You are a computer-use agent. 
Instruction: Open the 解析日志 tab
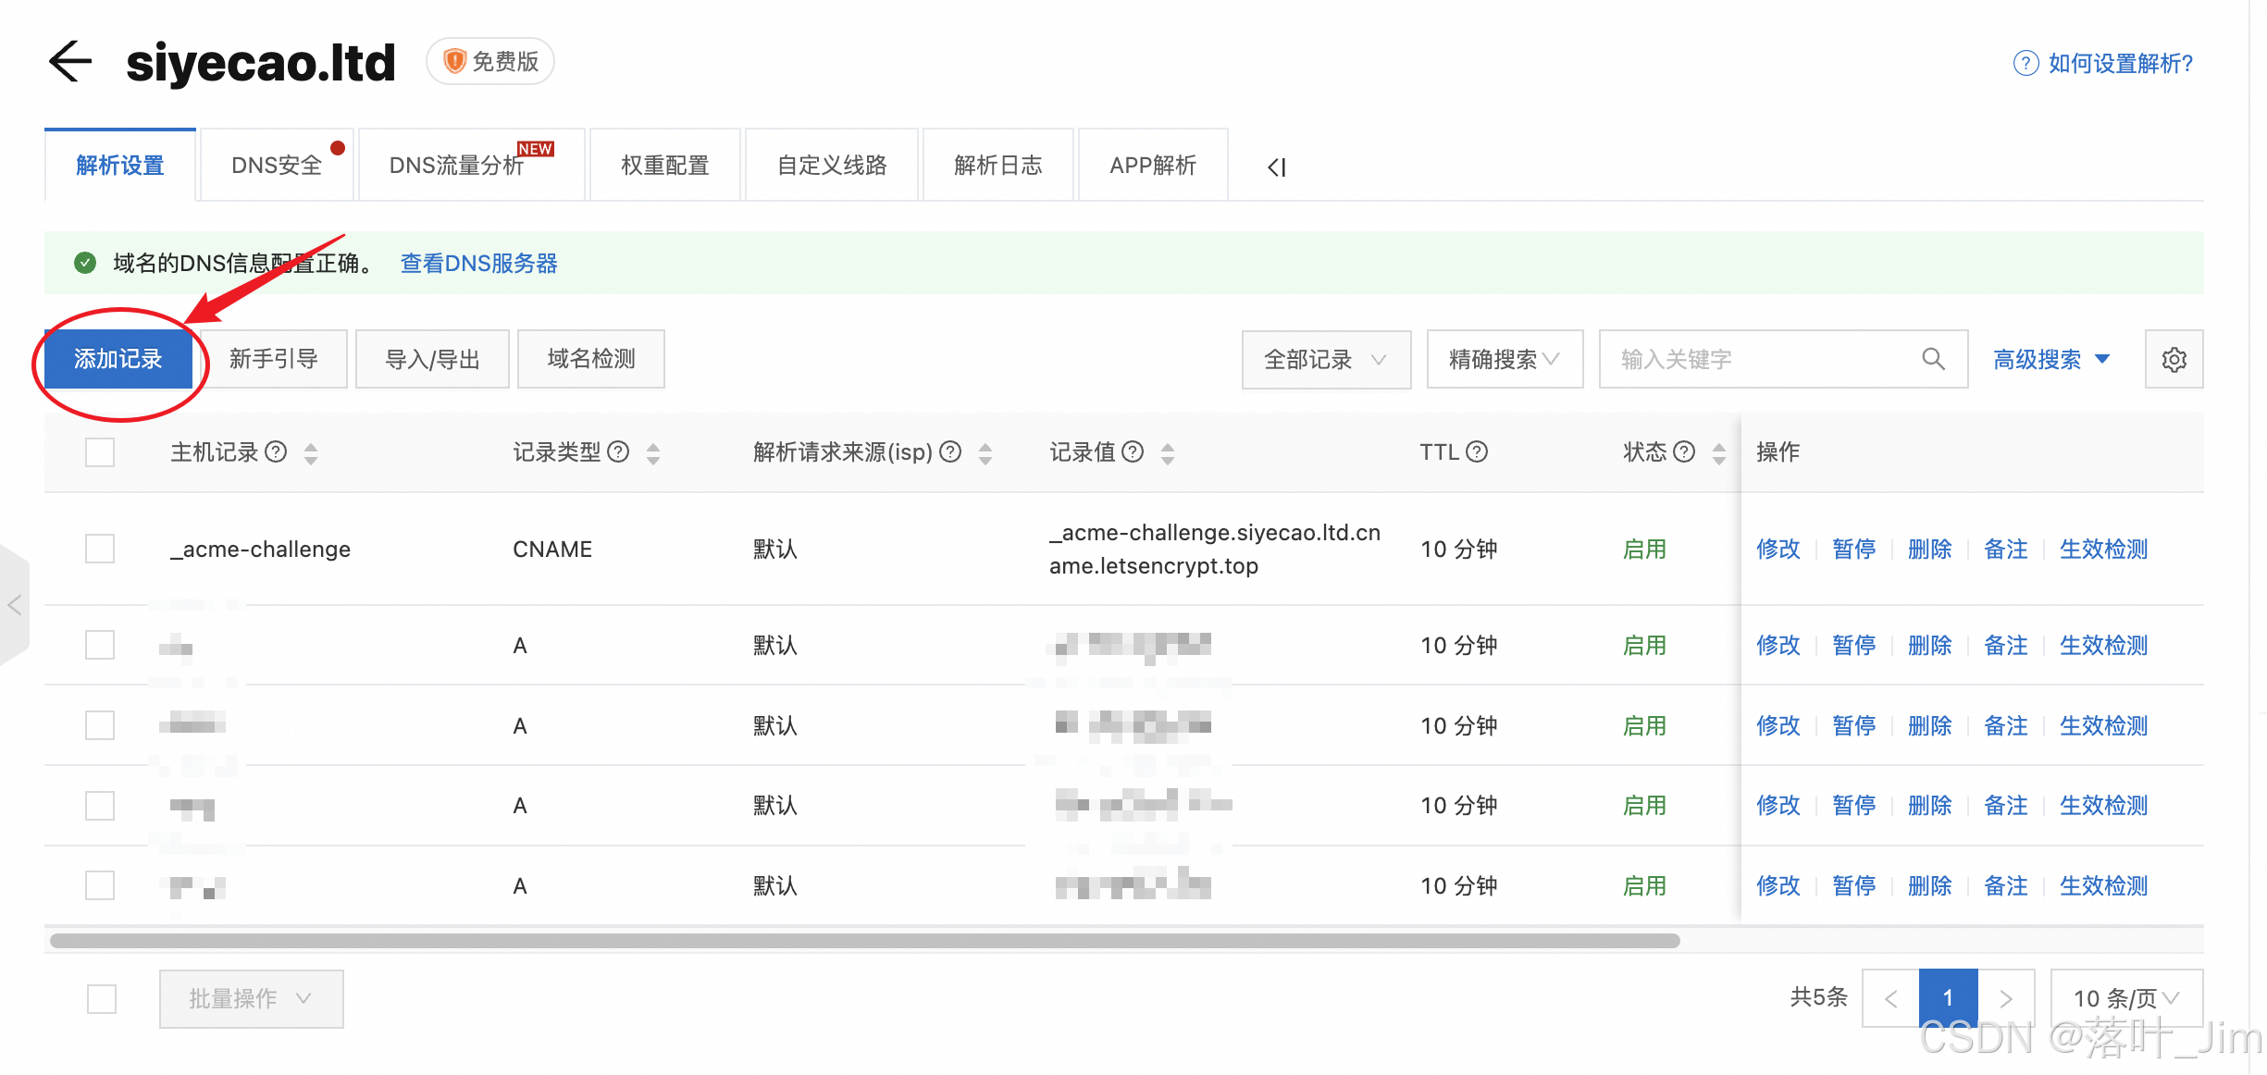tap(997, 166)
